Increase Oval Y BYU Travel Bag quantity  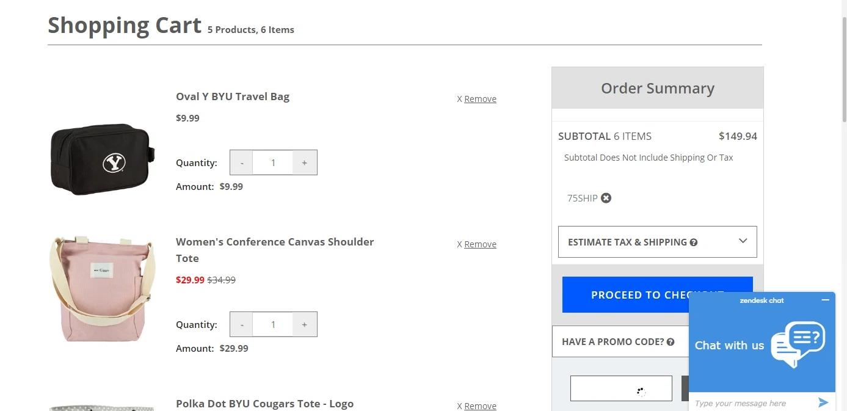pyautogui.click(x=304, y=162)
